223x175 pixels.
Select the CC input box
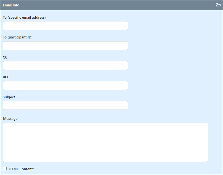[x=65, y=65]
